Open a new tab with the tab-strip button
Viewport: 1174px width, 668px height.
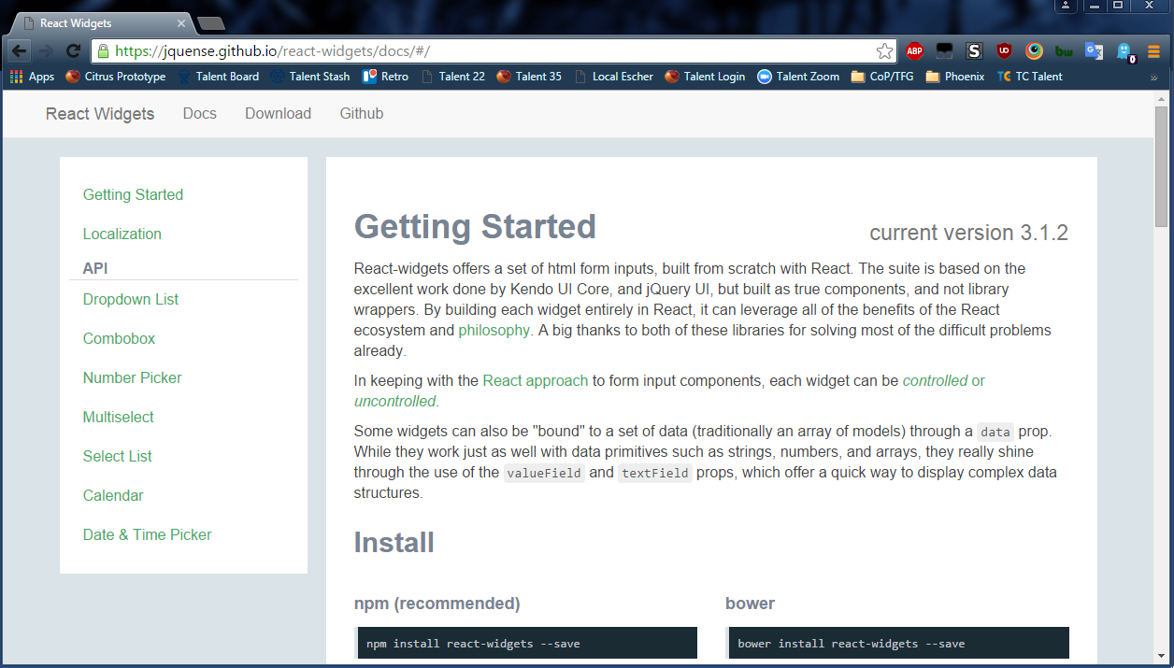[x=211, y=23]
